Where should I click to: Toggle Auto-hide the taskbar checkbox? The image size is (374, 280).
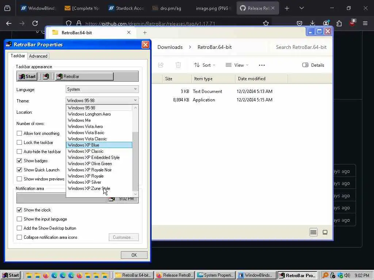tap(19, 151)
